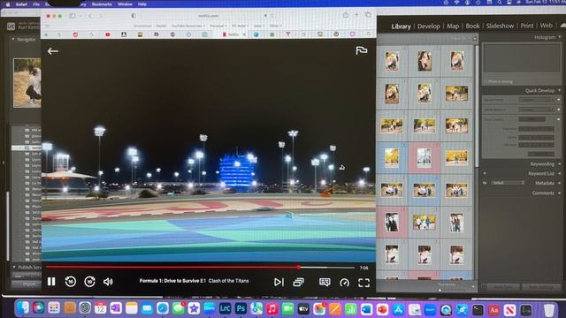This screenshot has width=566, height=318.
Task: Open Lightroom Classic Lrc dock icon
Action: (225, 308)
